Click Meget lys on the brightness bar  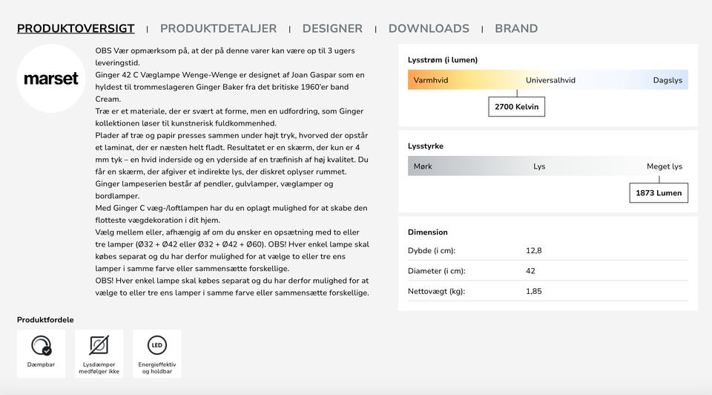(665, 166)
